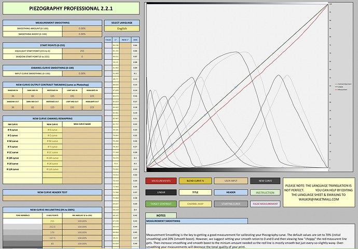Select the NOTES tab label
The image size is (358, 249).
161,215
